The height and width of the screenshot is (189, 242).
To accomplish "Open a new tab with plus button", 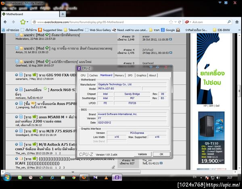I will tap(63, 14).
